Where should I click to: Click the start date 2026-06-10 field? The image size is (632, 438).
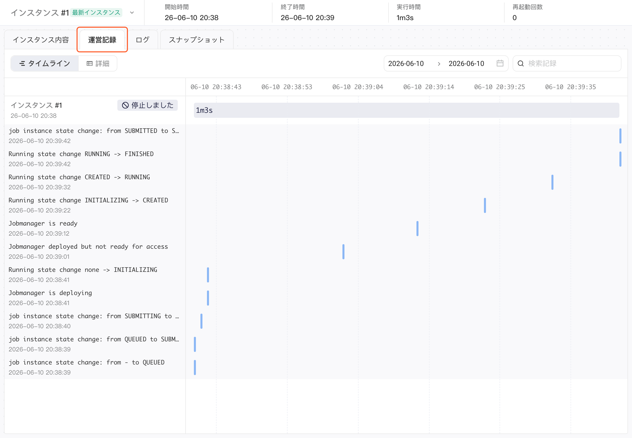(406, 64)
